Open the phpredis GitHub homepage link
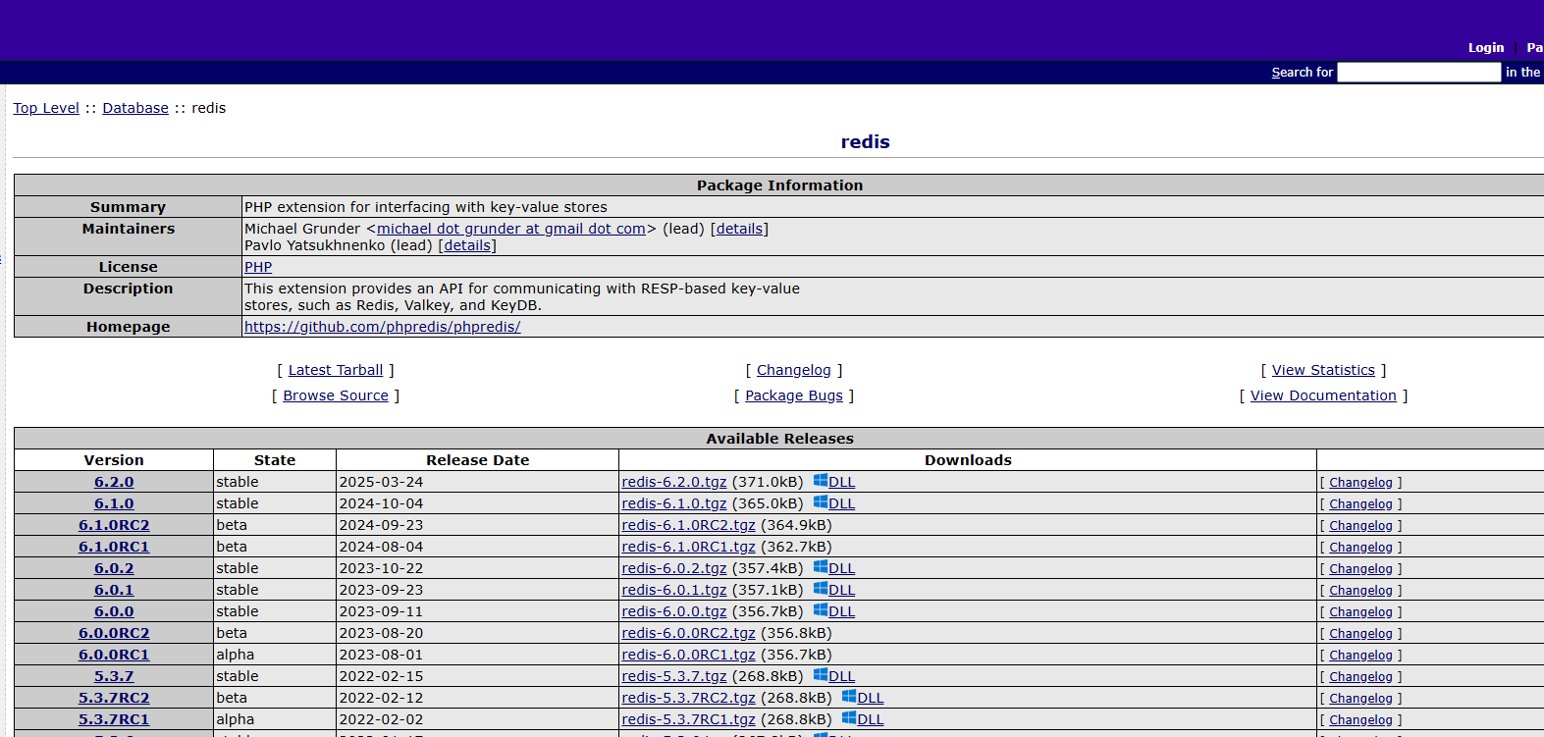This screenshot has height=737, width=1544. pos(382,327)
